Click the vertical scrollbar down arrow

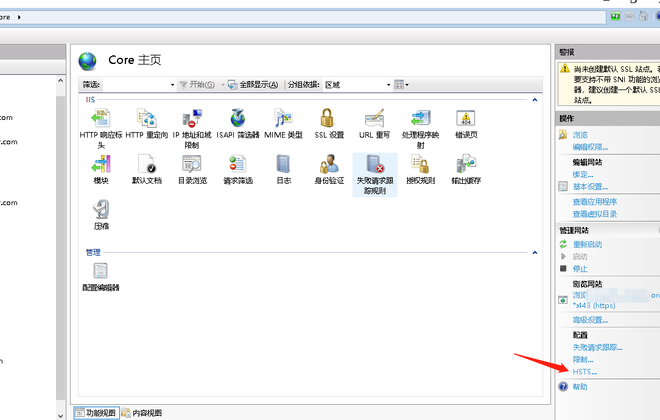click(x=60, y=416)
